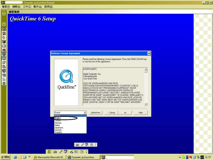Open the 檔案(F) menu
The image size is (213, 160).
6,7
